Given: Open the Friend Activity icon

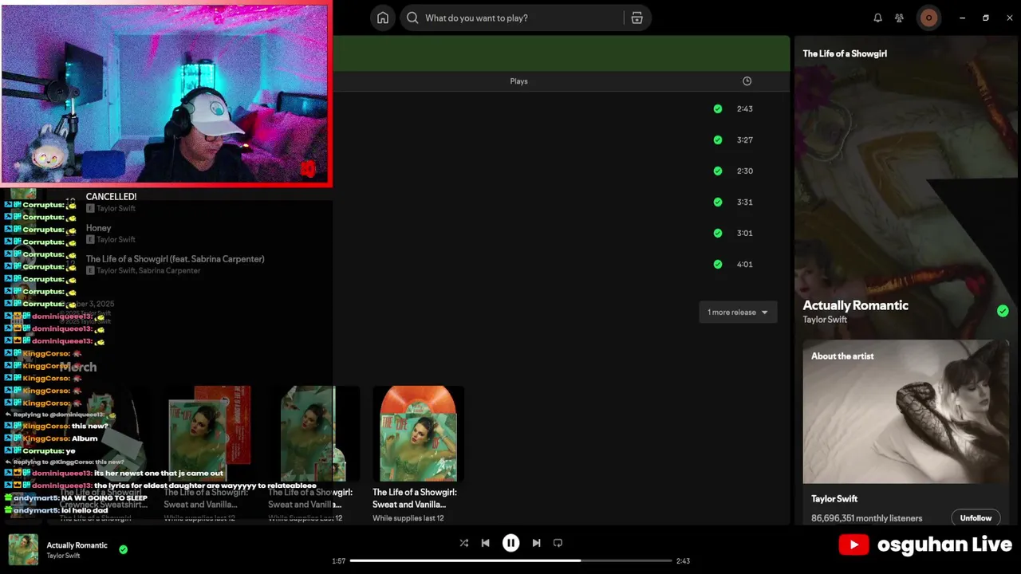Looking at the screenshot, I should pos(899,18).
